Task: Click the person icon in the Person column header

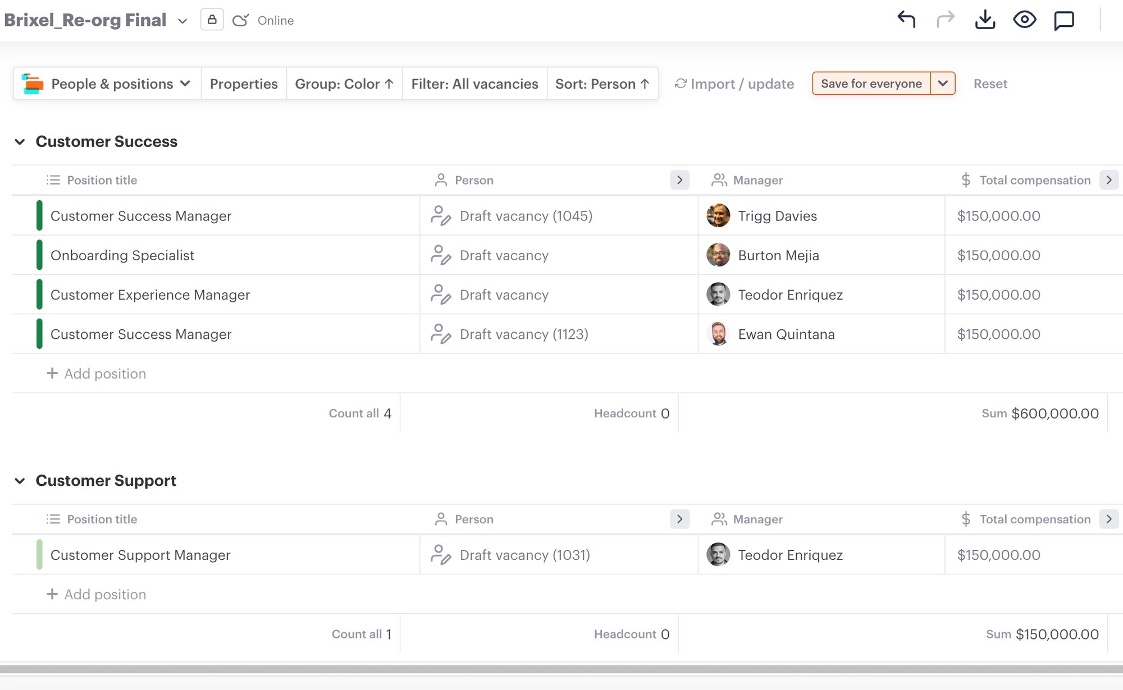Action: [x=441, y=180]
